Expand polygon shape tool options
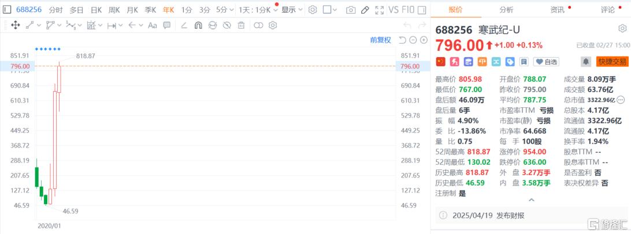Image resolution: width=631 pixels, height=234 pixels. 59,26
